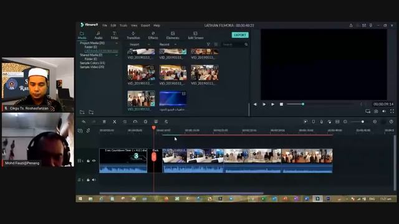Mute audio track 1 speaker icon
This screenshot has height=224, width=399.
94,180
